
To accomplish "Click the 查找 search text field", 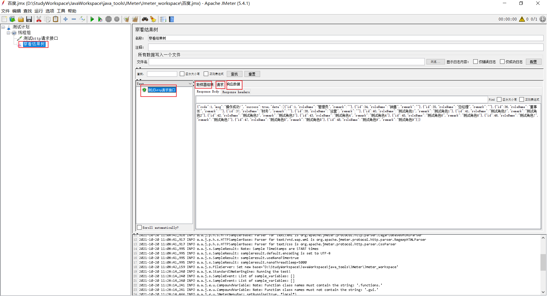I will [162, 74].
